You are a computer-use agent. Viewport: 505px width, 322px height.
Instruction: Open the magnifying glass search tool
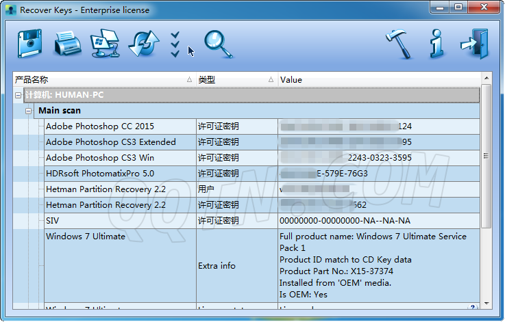click(219, 44)
